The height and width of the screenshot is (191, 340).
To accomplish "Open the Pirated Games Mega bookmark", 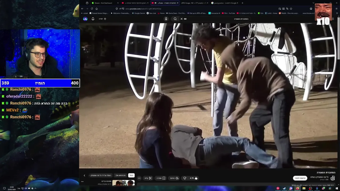I will 99,13.
